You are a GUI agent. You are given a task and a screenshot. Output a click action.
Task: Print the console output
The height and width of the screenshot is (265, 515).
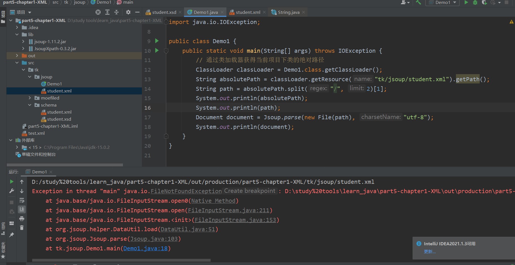tap(22, 218)
